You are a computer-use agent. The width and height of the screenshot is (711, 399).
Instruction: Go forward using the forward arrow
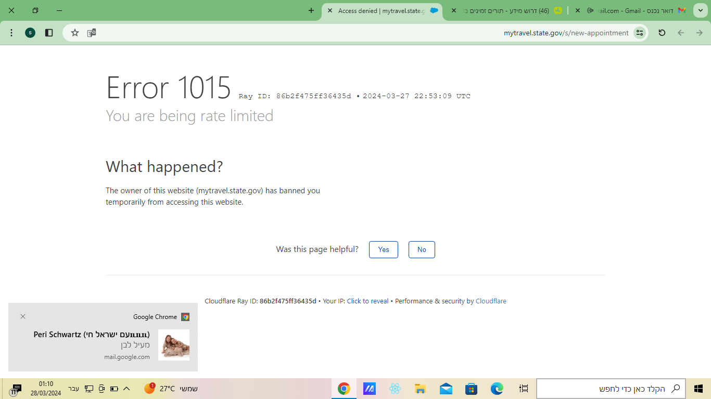[700, 33]
